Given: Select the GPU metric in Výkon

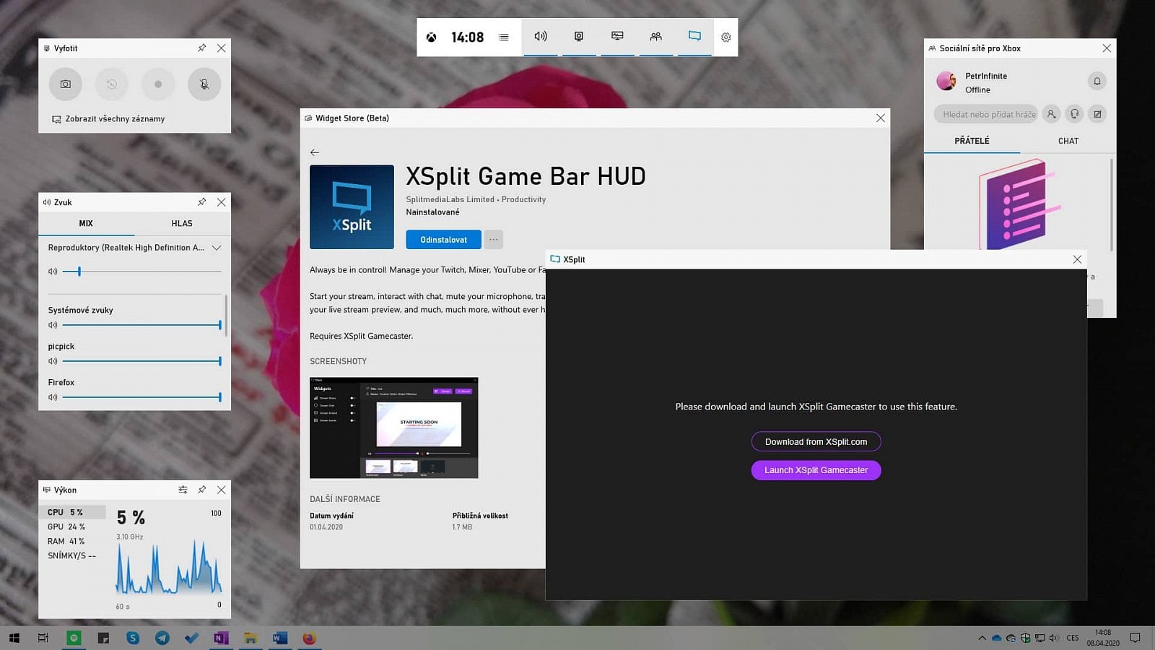Looking at the screenshot, I should coord(72,526).
